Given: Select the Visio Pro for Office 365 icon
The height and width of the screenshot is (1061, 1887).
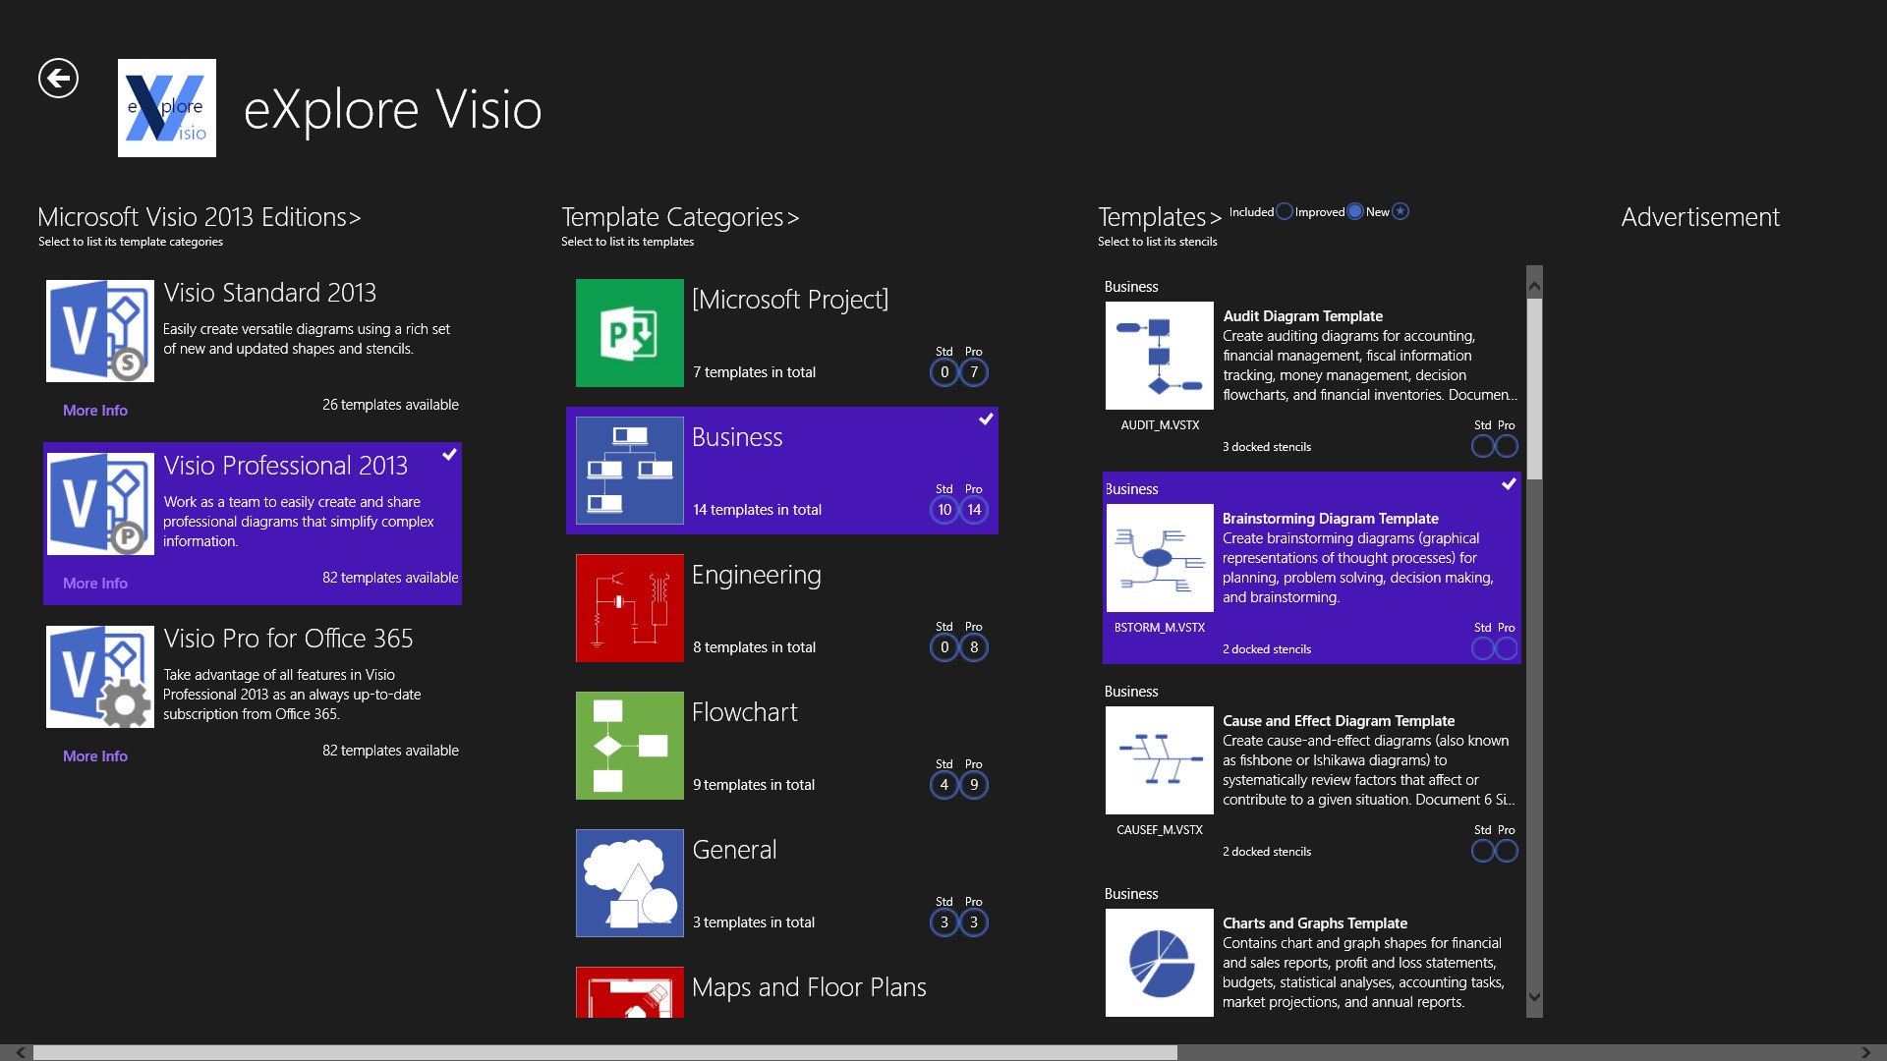Looking at the screenshot, I should (100, 675).
